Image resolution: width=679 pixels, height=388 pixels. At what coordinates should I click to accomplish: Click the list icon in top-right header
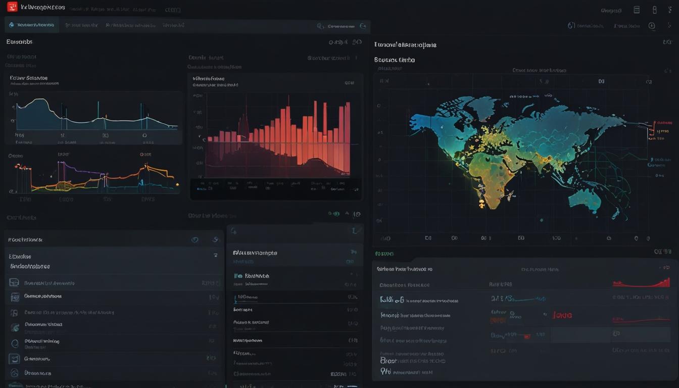click(637, 10)
